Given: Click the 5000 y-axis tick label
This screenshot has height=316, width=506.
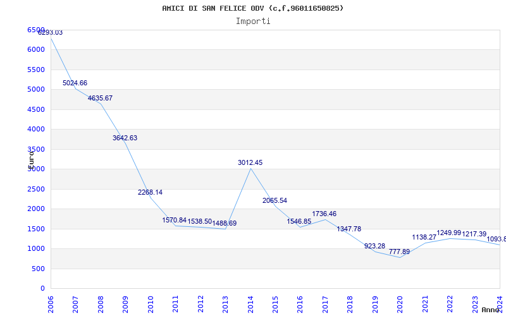Looking at the screenshot, I should pyautogui.click(x=36, y=89).
